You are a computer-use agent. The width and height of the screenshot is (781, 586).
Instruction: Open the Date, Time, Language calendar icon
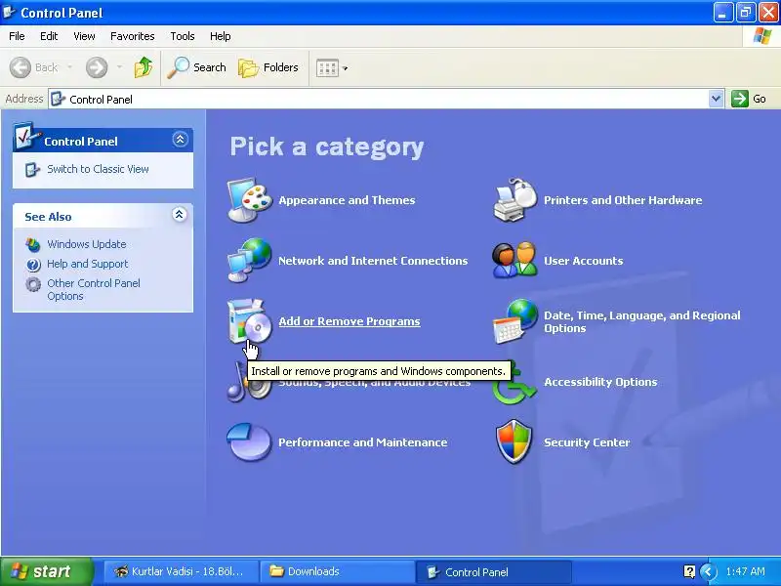pos(515,321)
